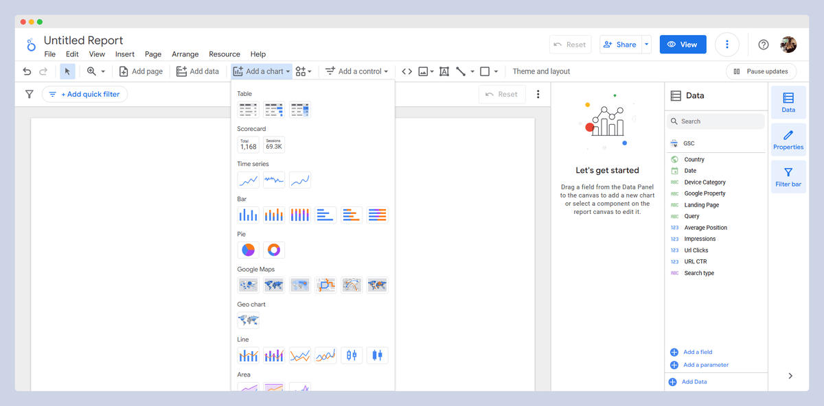The width and height of the screenshot is (824, 406).
Task: Switch to the Filter bar side tab
Action: (788, 177)
